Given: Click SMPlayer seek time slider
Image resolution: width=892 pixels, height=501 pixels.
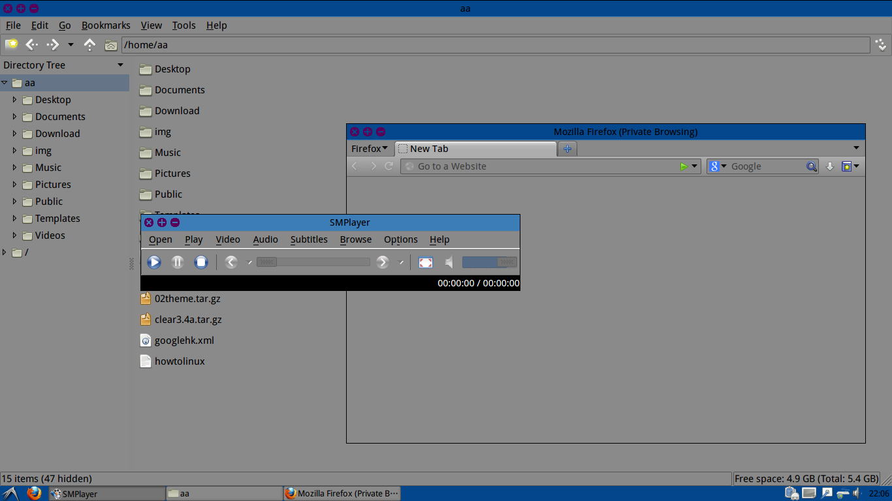Looking at the screenshot, I should (313, 262).
